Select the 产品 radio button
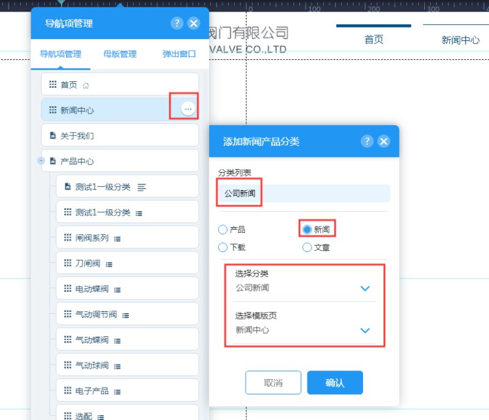Screen dimensions: 489x420 (x=222, y=230)
